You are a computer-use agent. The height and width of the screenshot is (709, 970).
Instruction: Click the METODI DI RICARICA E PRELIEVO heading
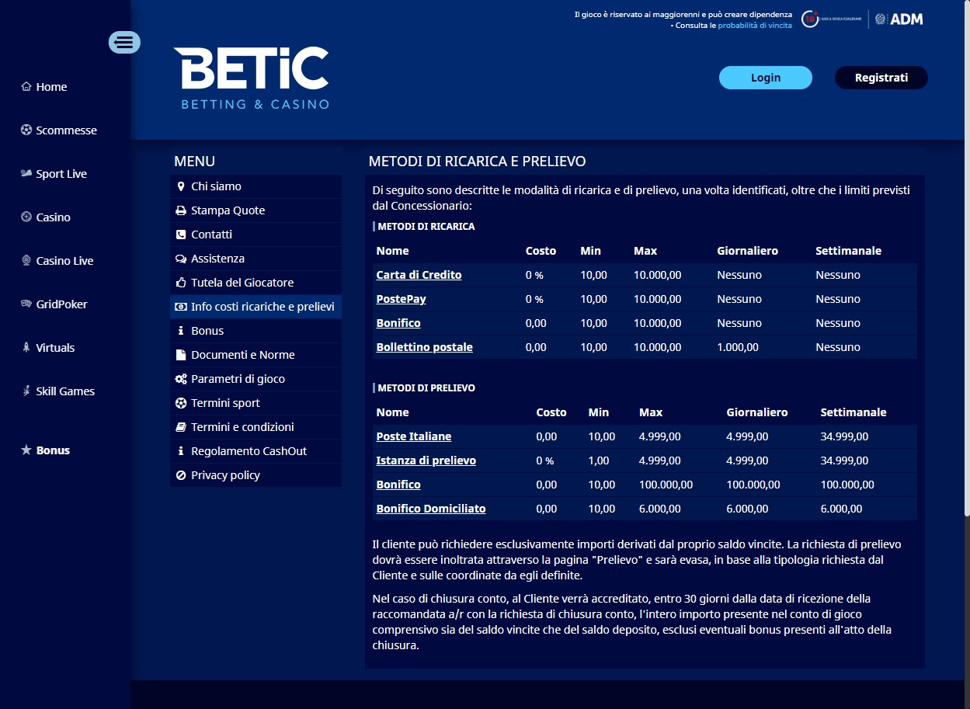click(x=477, y=162)
